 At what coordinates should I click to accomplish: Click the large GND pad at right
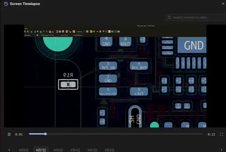tap(192, 45)
